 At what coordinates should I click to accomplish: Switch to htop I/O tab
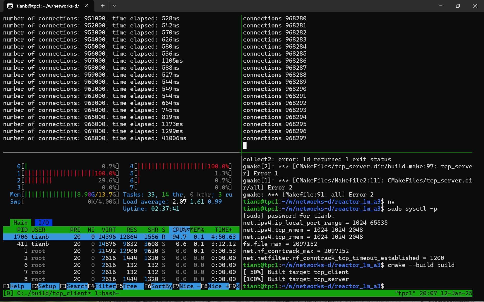click(x=43, y=223)
